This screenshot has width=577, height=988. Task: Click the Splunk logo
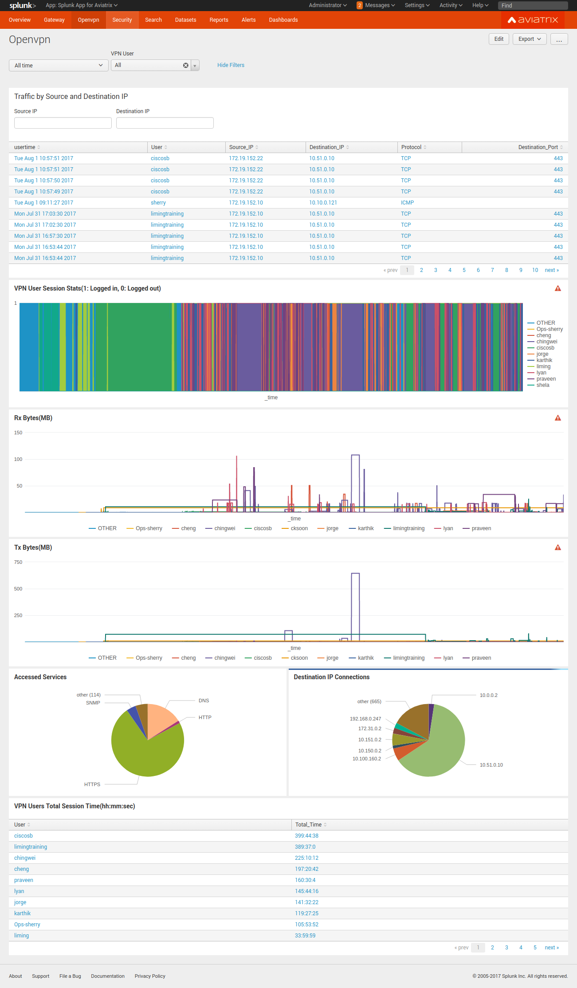[23, 5]
